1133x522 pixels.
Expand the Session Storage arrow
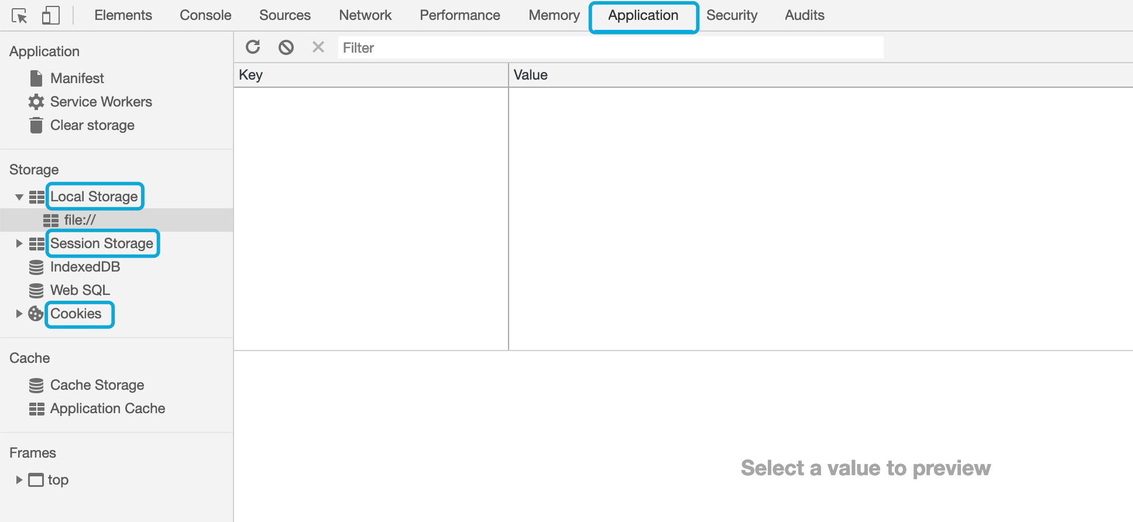(x=19, y=243)
